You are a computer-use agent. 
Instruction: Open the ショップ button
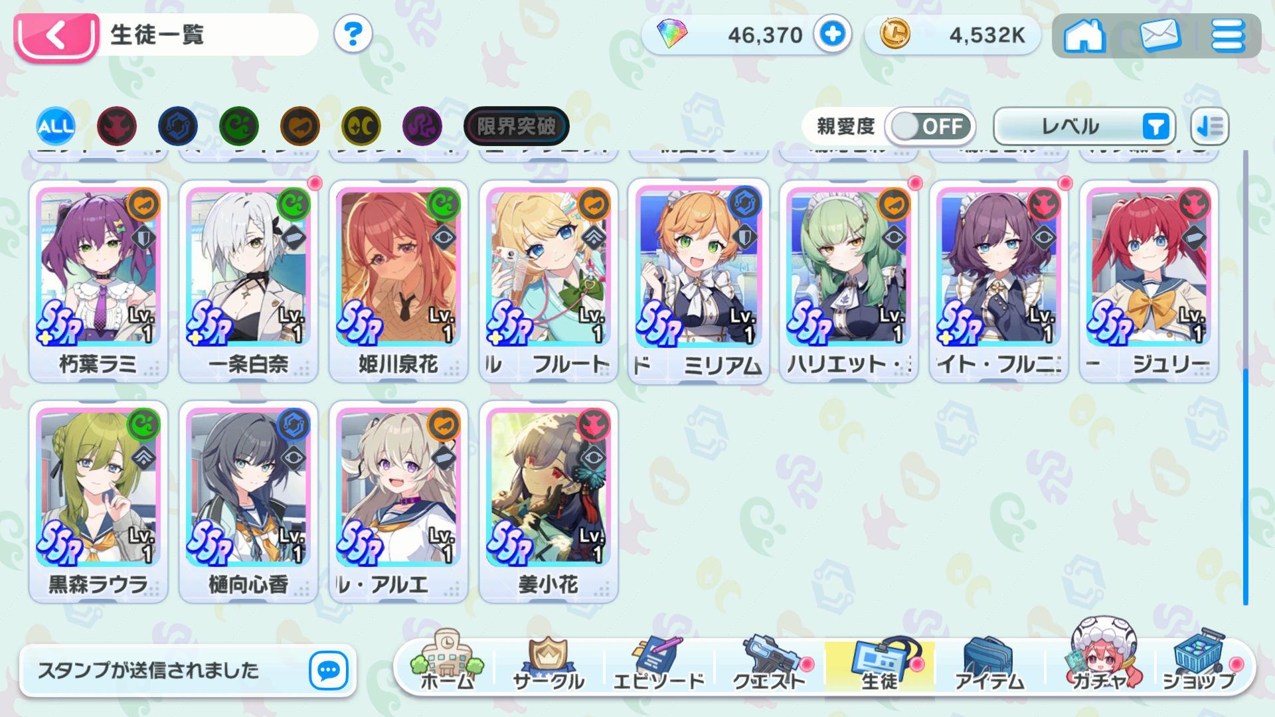1199,663
